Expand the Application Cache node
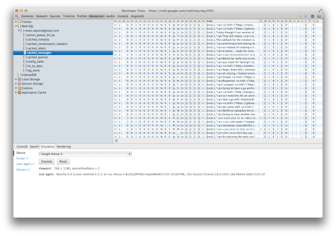The height and width of the screenshot is (236, 336). (16, 92)
